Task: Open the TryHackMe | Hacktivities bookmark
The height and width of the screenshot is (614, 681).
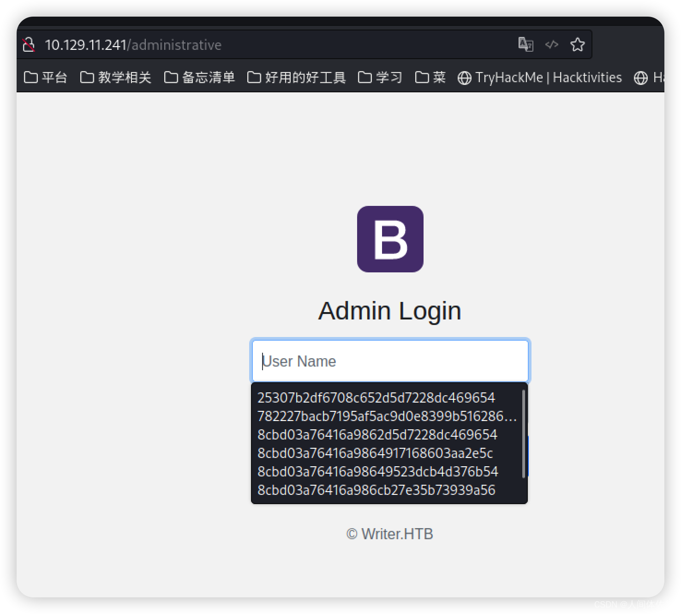Action: pos(539,77)
